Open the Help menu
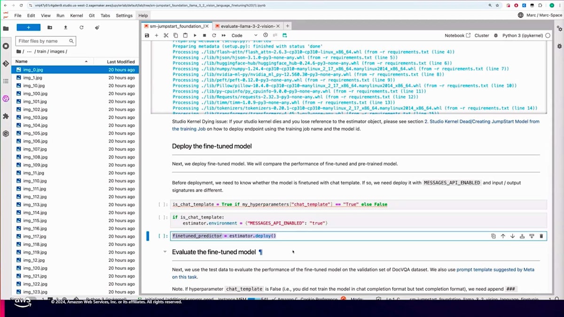The height and width of the screenshot is (317, 564). click(143, 15)
